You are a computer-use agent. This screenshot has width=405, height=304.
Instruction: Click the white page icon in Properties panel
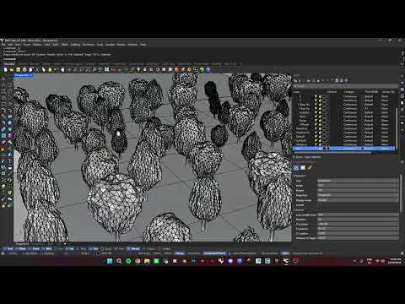click(x=303, y=167)
